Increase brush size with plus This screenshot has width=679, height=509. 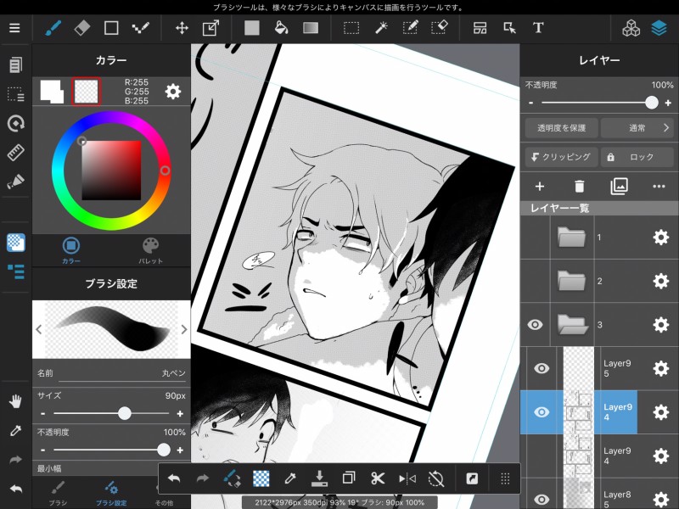180,414
